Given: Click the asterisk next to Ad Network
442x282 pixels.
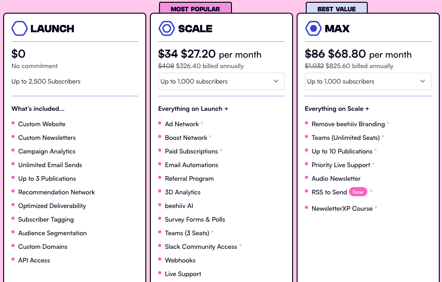Looking at the screenshot, I should (202, 124).
